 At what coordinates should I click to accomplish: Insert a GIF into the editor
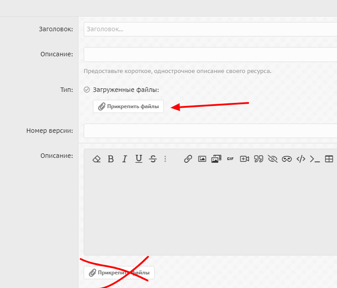(x=230, y=159)
